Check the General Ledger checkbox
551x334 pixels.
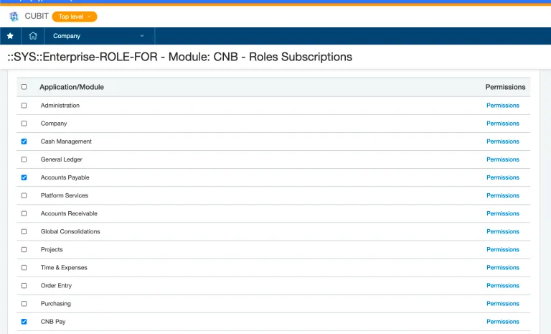coord(24,159)
